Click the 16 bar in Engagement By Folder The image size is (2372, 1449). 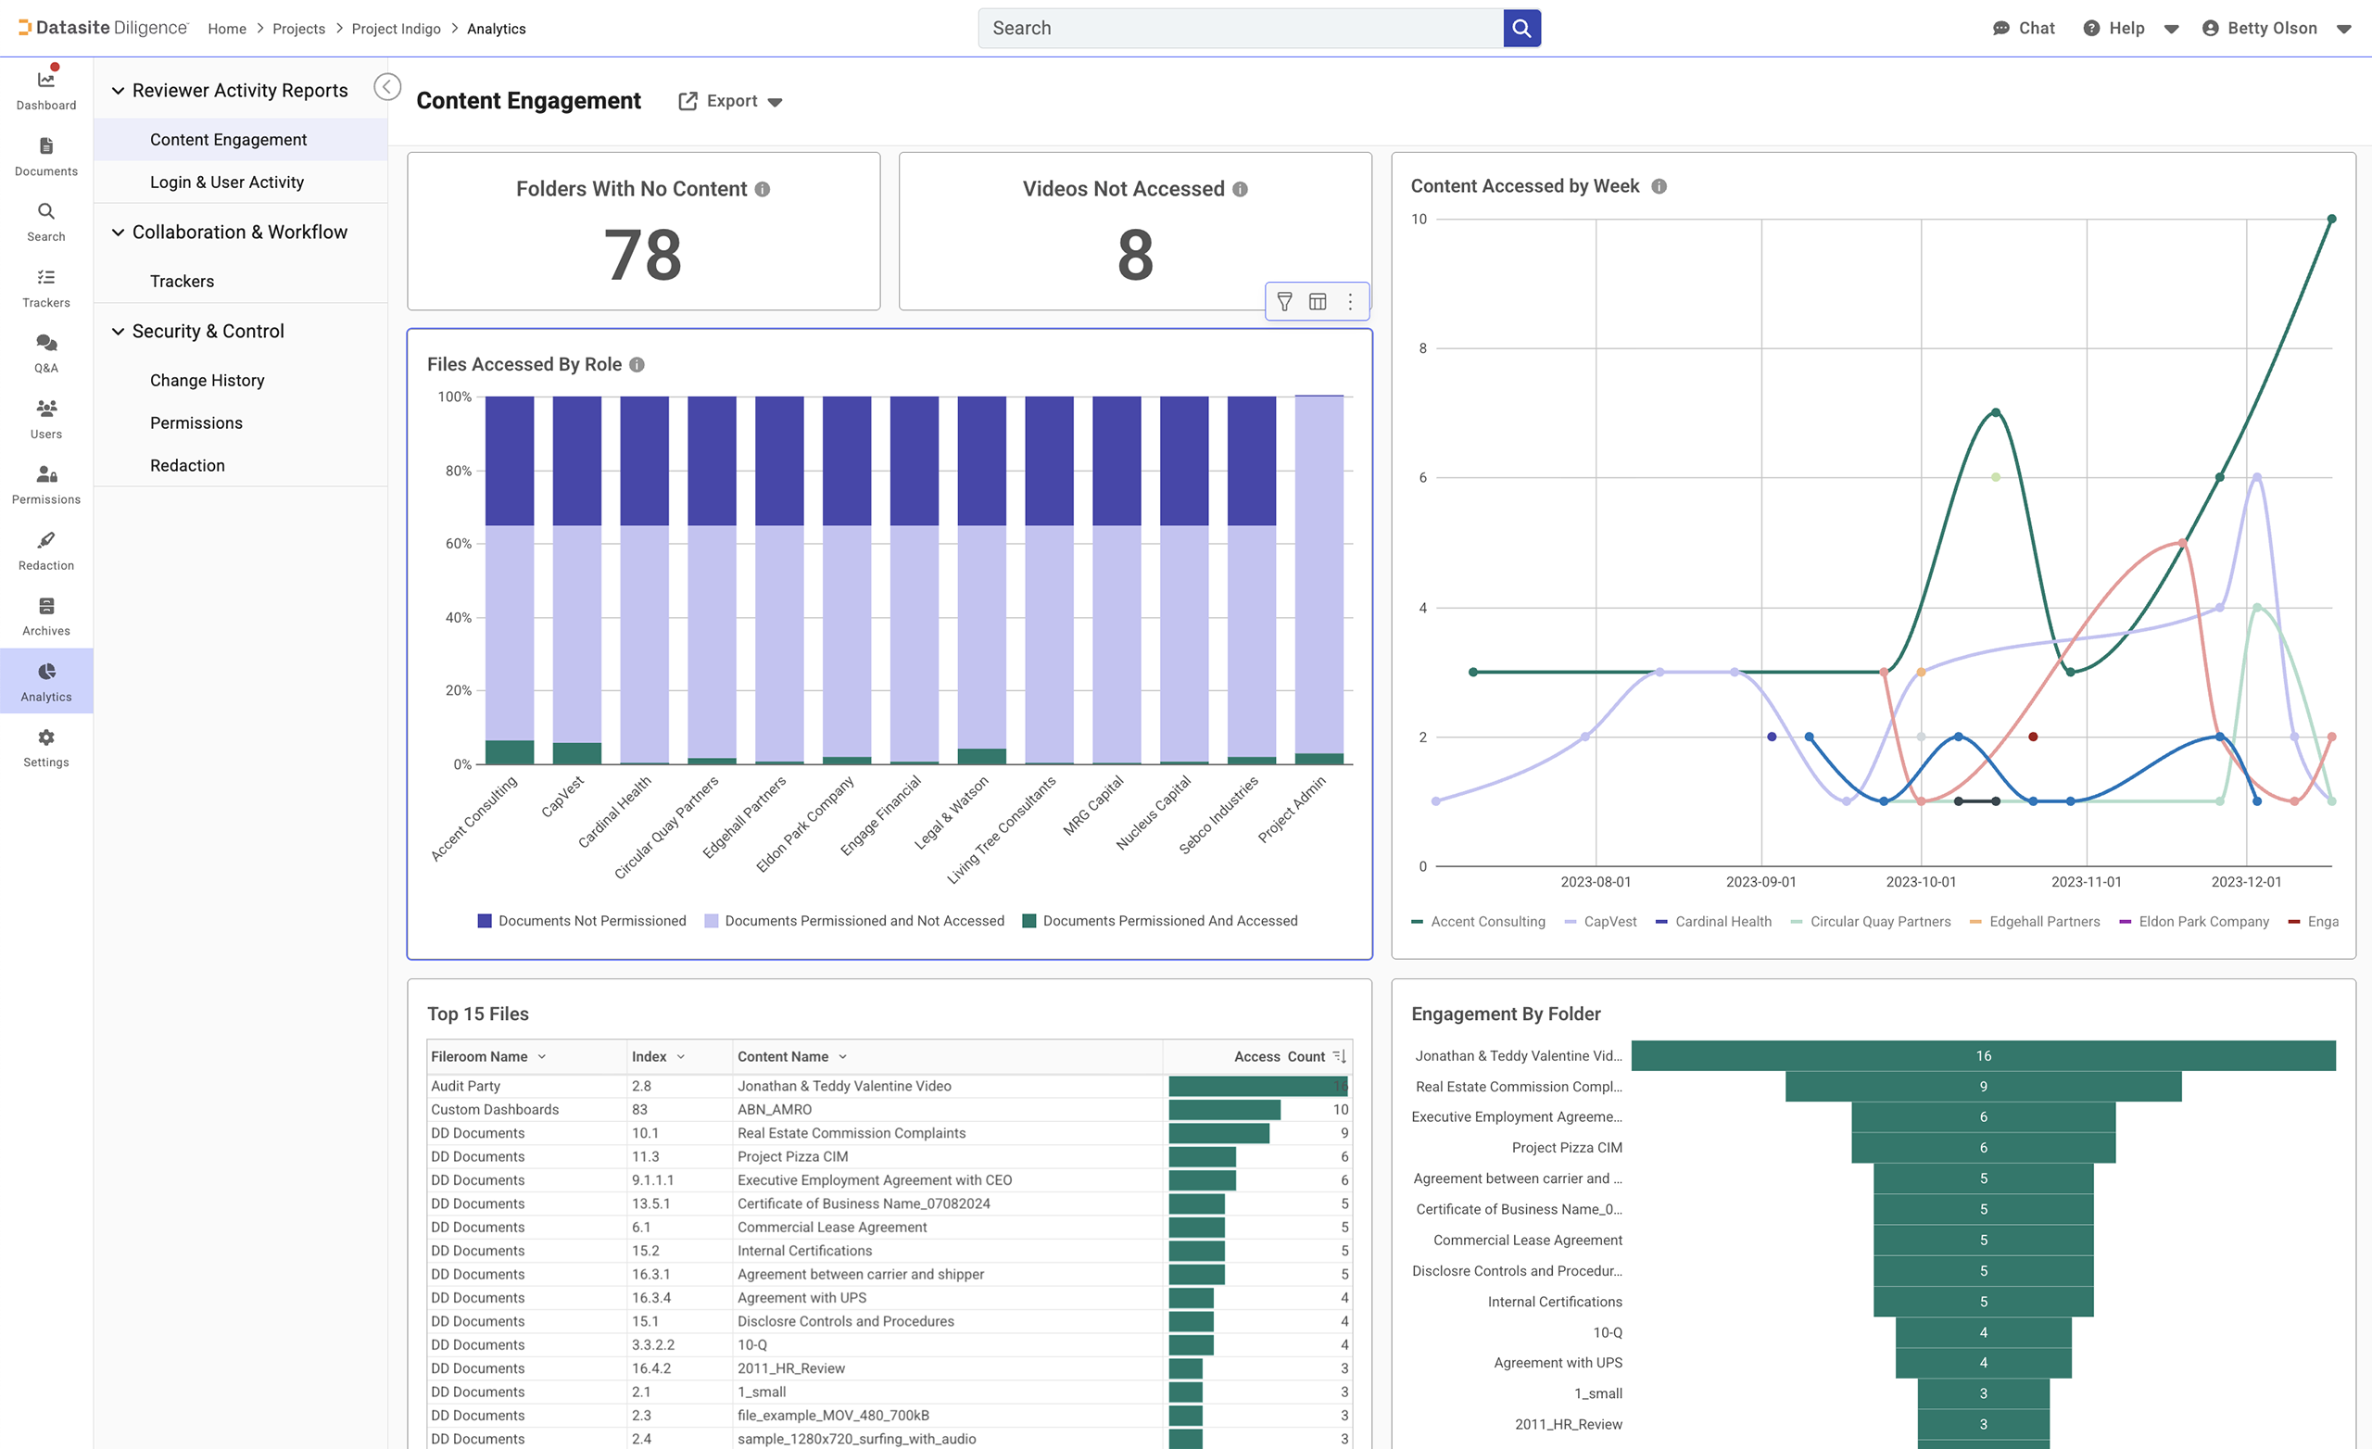point(1982,1056)
